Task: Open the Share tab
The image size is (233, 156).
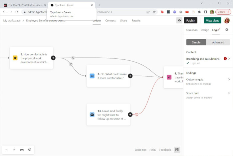Action: (123, 21)
